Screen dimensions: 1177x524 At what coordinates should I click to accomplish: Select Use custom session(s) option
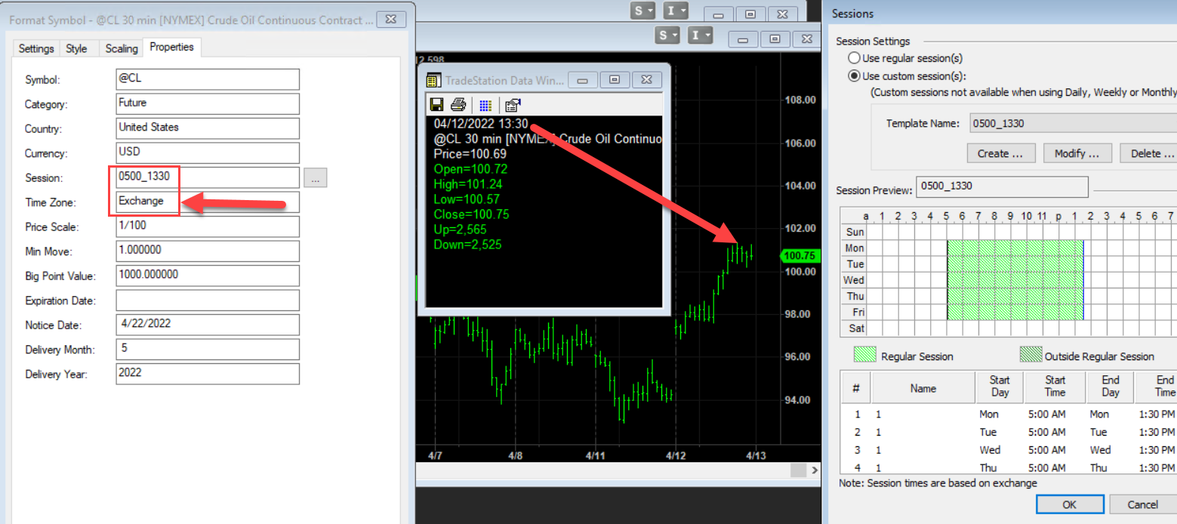pyautogui.click(x=854, y=76)
